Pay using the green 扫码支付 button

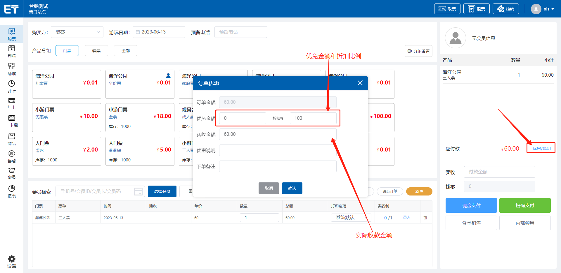(x=524, y=205)
